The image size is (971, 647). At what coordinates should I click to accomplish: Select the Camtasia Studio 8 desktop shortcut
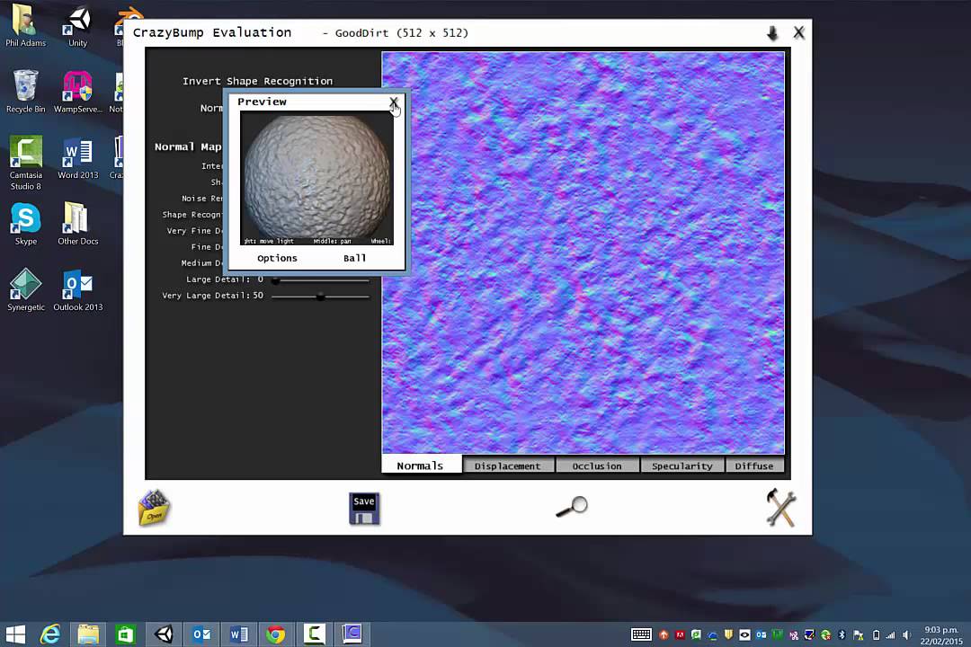click(x=25, y=163)
